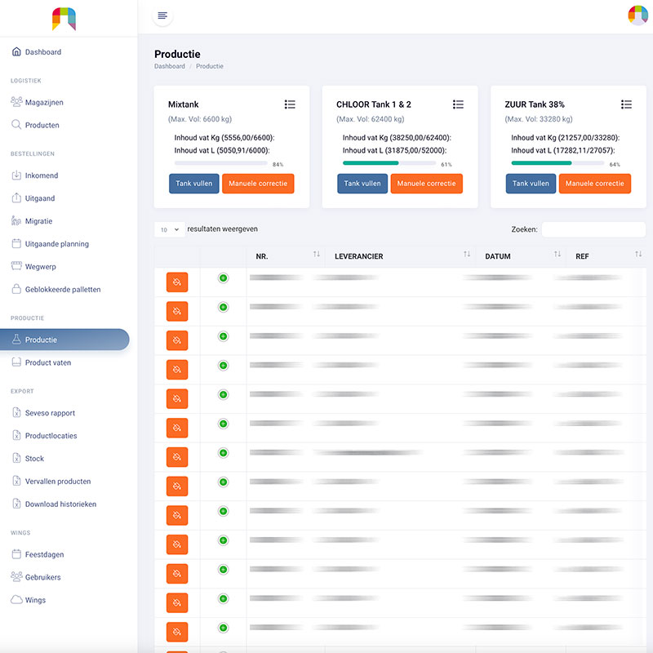
Task: Click orange action button in first row
Action: pos(177,282)
